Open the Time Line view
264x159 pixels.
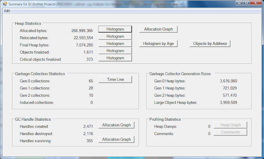coord(115,79)
